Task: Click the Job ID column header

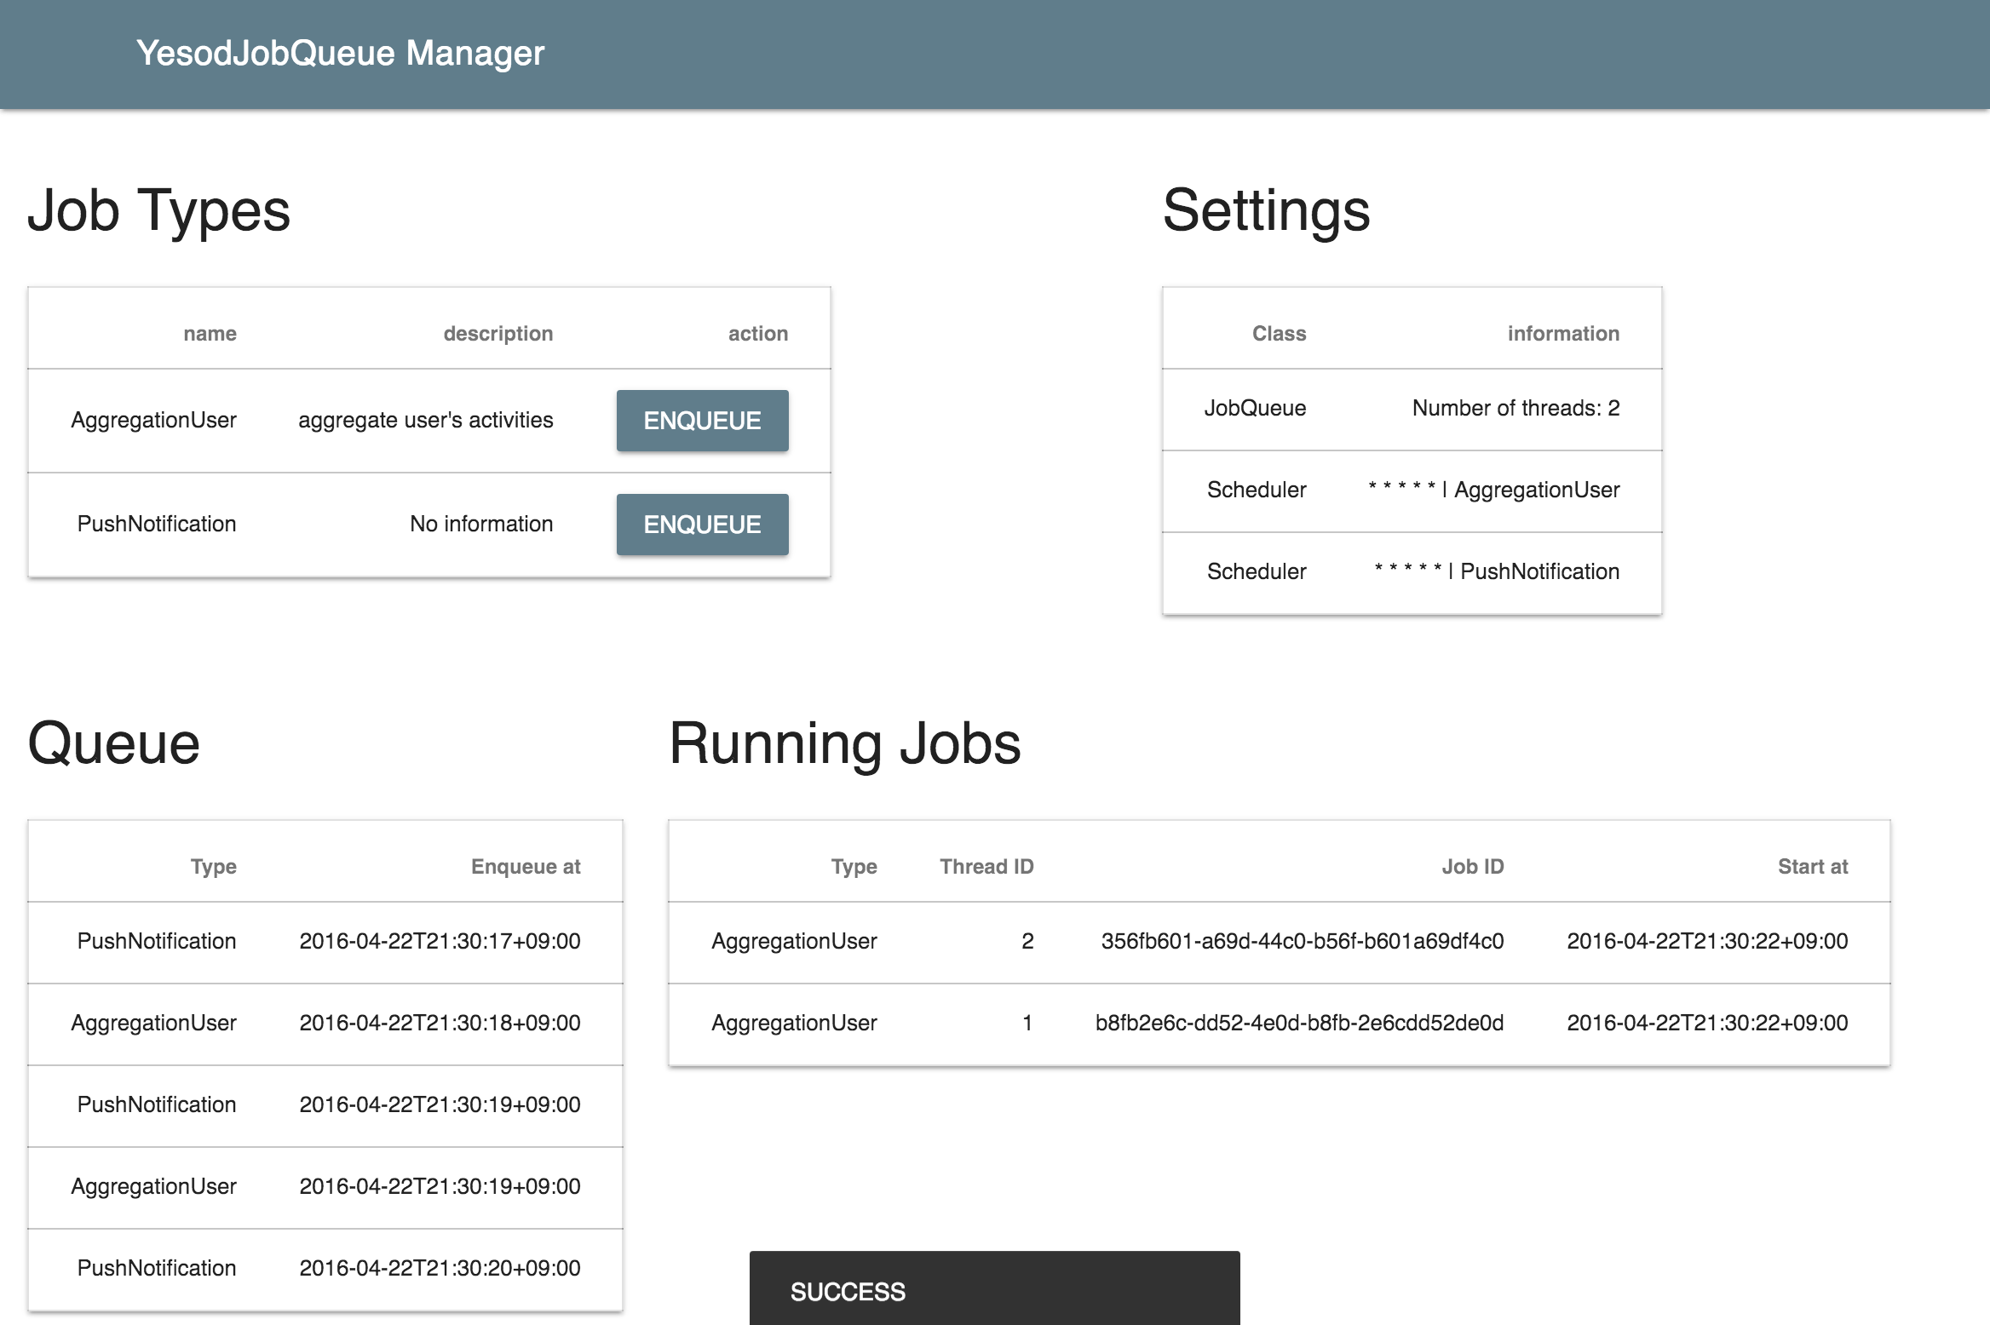Action: (x=1472, y=867)
